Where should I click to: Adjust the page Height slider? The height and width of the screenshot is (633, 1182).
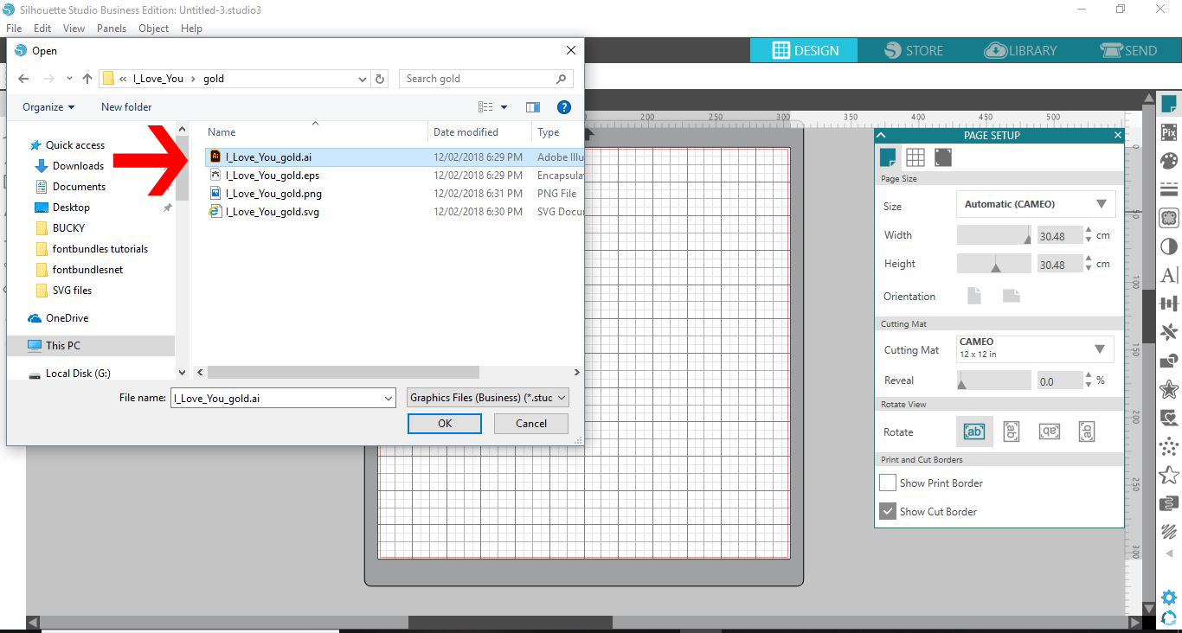(x=995, y=264)
